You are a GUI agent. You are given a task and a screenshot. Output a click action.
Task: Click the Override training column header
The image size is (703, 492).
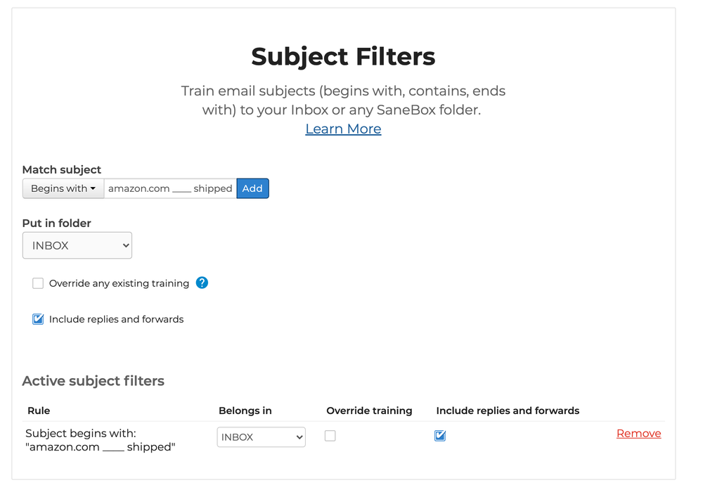click(369, 410)
